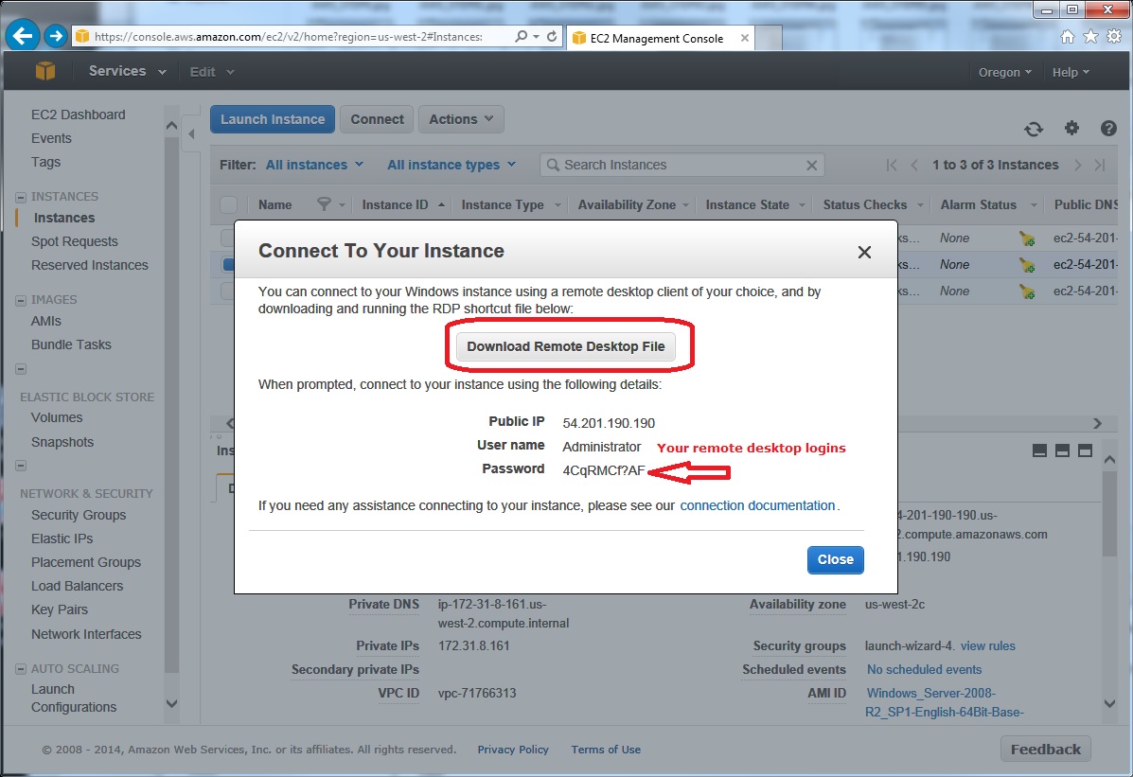The height and width of the screenshot is (777, 1133).
Task: Sort by the Instance ID column header
Action: tap(396, 204)
